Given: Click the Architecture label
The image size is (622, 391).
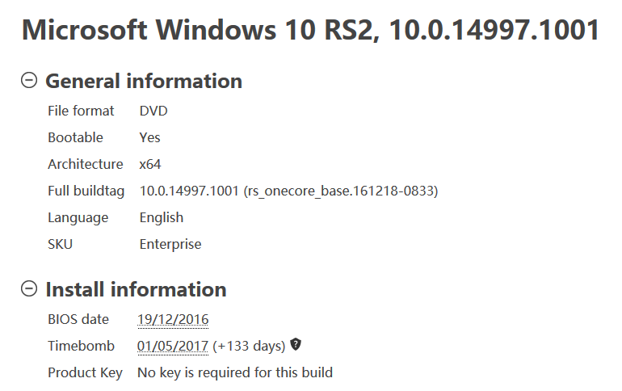Looking at the screenshot, I should 86,164.
